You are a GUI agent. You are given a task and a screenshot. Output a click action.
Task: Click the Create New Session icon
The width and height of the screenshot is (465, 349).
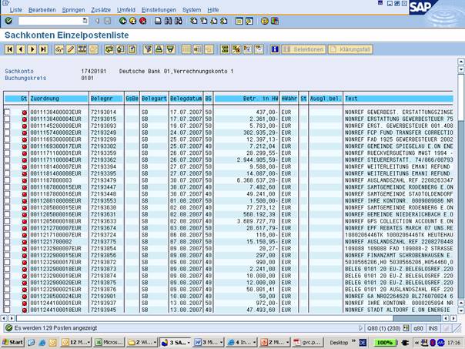point(239,21)
